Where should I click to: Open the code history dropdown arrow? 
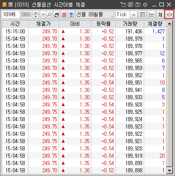pyautogui.click(x=43, y=15)
